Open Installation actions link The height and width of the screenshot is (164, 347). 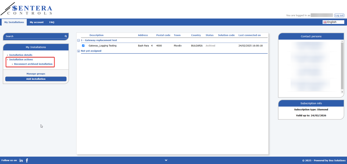21,60
